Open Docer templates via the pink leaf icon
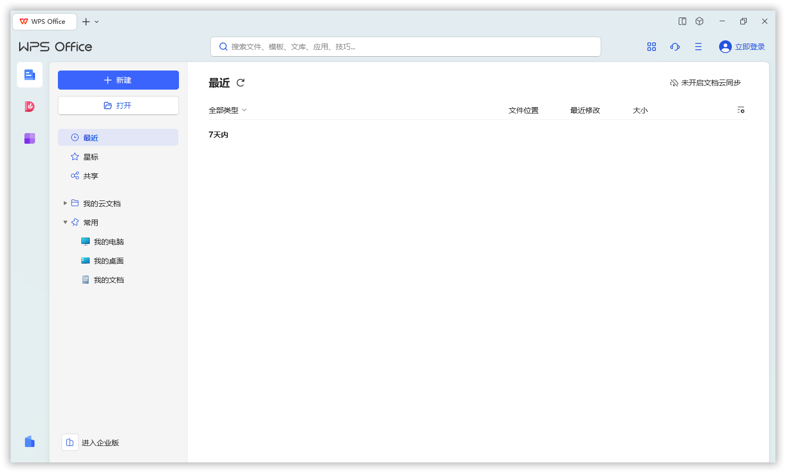The image size is (786, 473). (x=29, y=107)
